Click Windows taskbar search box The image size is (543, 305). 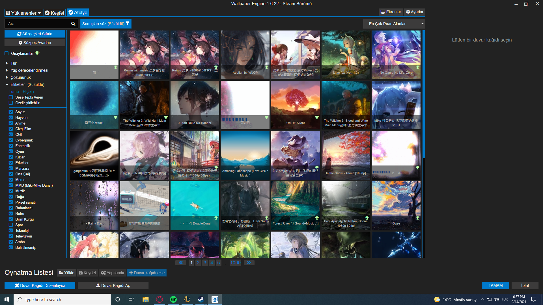pos(62,299)
